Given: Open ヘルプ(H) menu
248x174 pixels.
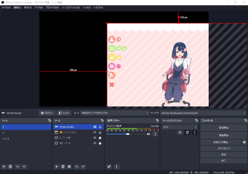Looking at the screenshot, I should pyautogui.click(x=98, y=8).
